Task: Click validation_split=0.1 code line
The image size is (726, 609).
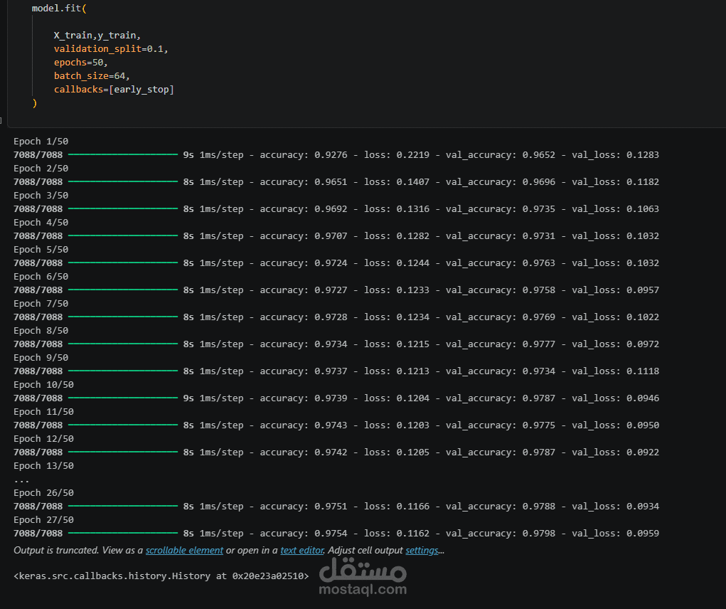Action: [111, 48]
